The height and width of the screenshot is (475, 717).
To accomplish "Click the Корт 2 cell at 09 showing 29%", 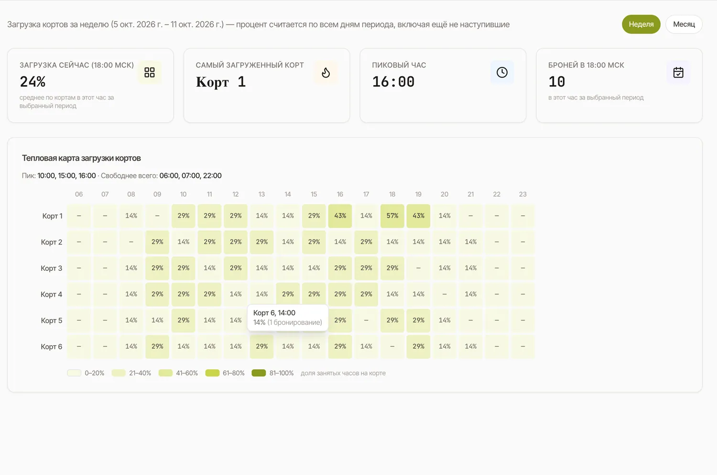I will pos(157,242).
